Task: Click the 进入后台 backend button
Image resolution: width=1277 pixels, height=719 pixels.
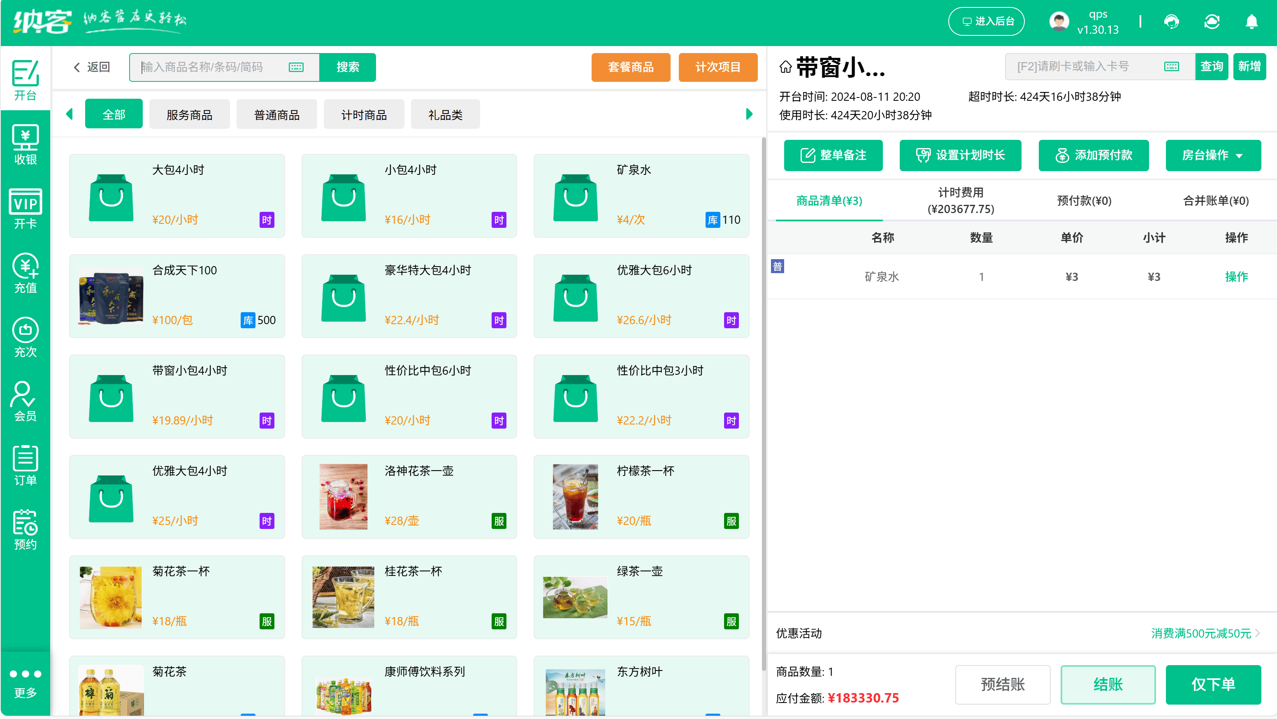Action: [x=986, y=21]
